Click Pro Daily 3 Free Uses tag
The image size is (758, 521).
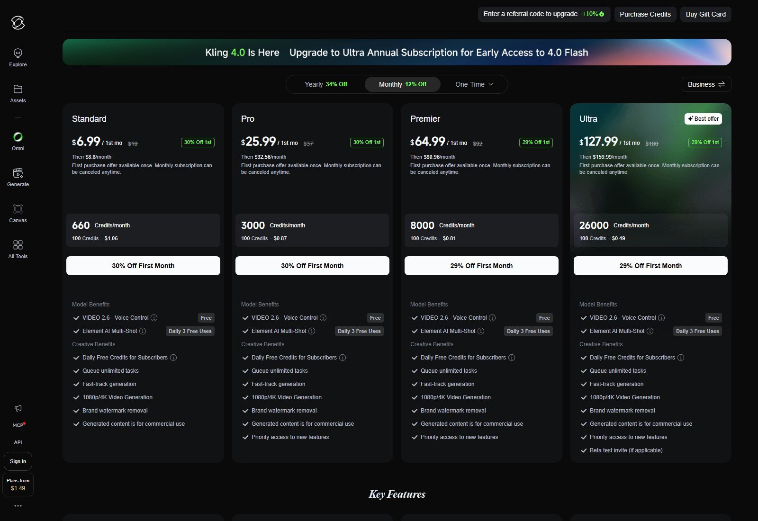point(359,331)
